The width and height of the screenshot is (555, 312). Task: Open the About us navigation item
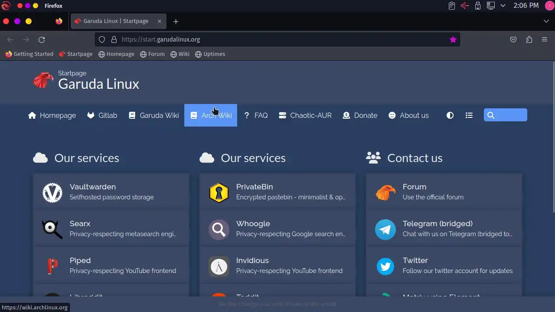pyautogui.click(x=408, y=115)
